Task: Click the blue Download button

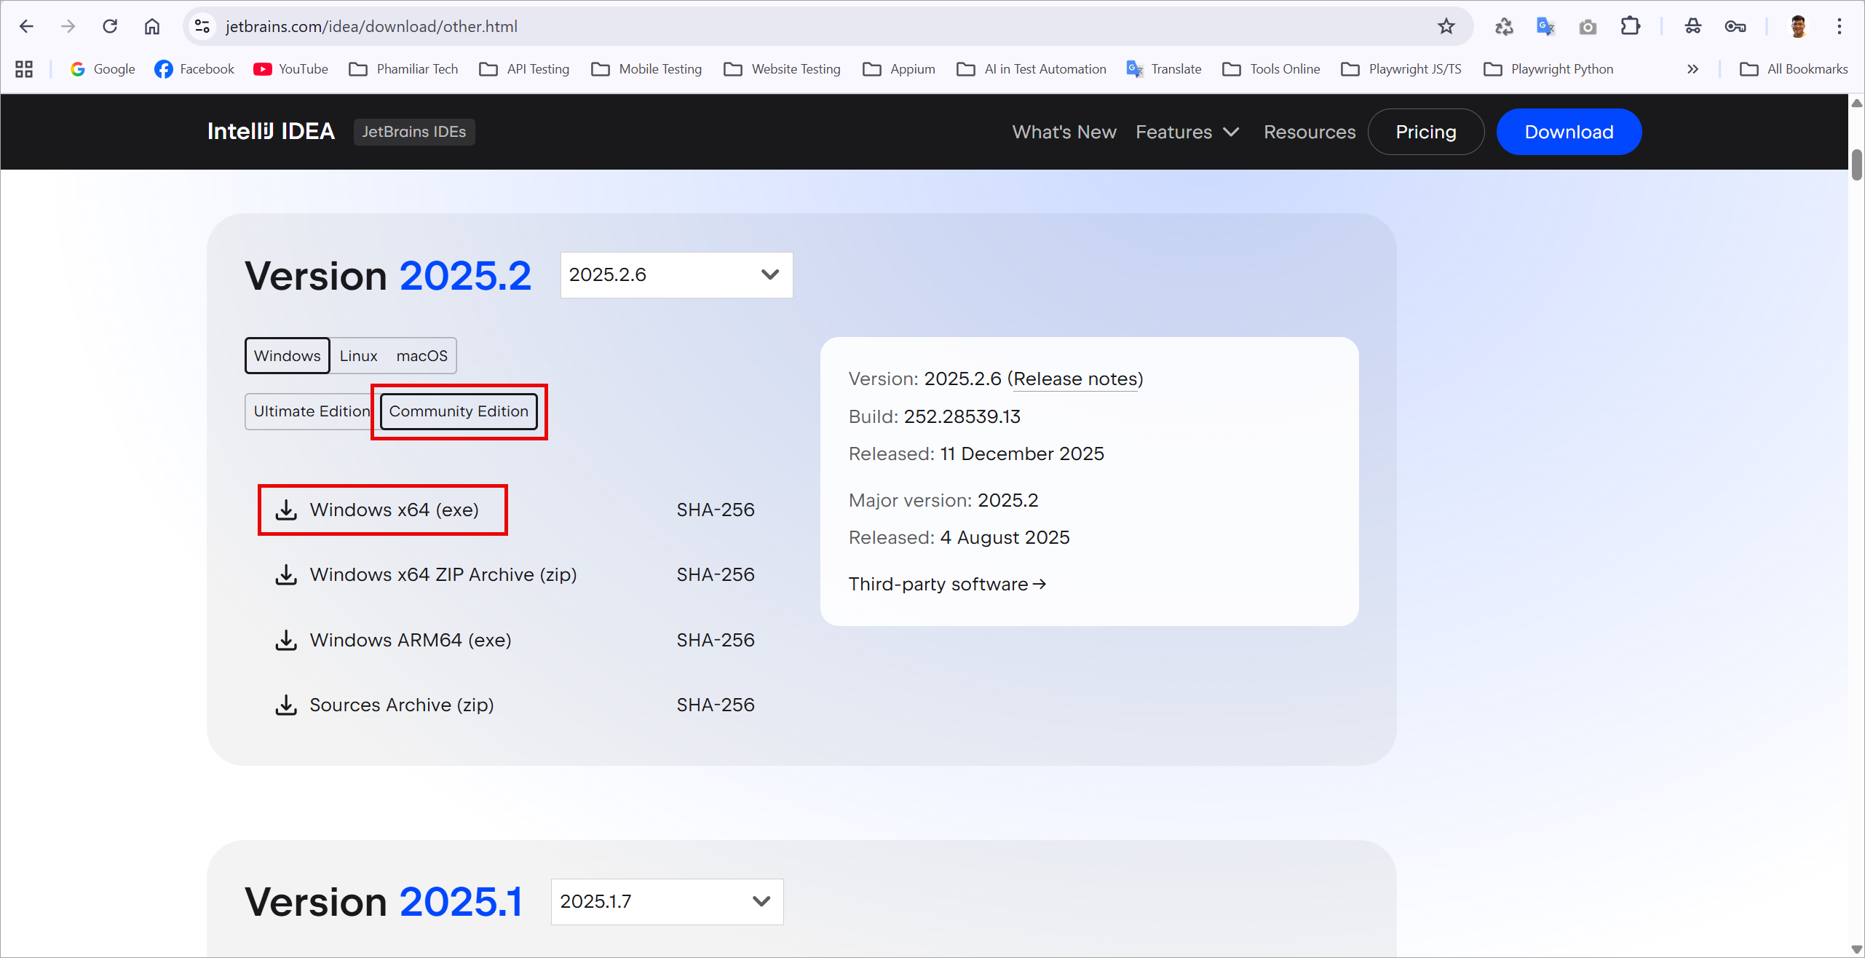Action: click(1568, 132)
